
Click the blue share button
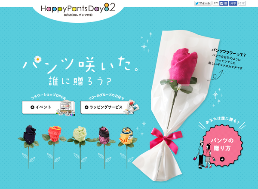click(233, 3)
